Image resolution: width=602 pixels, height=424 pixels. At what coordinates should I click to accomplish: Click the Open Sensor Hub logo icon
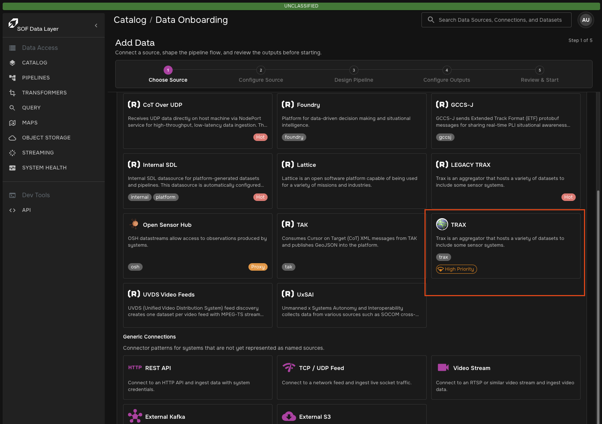(x=134, y=224)
